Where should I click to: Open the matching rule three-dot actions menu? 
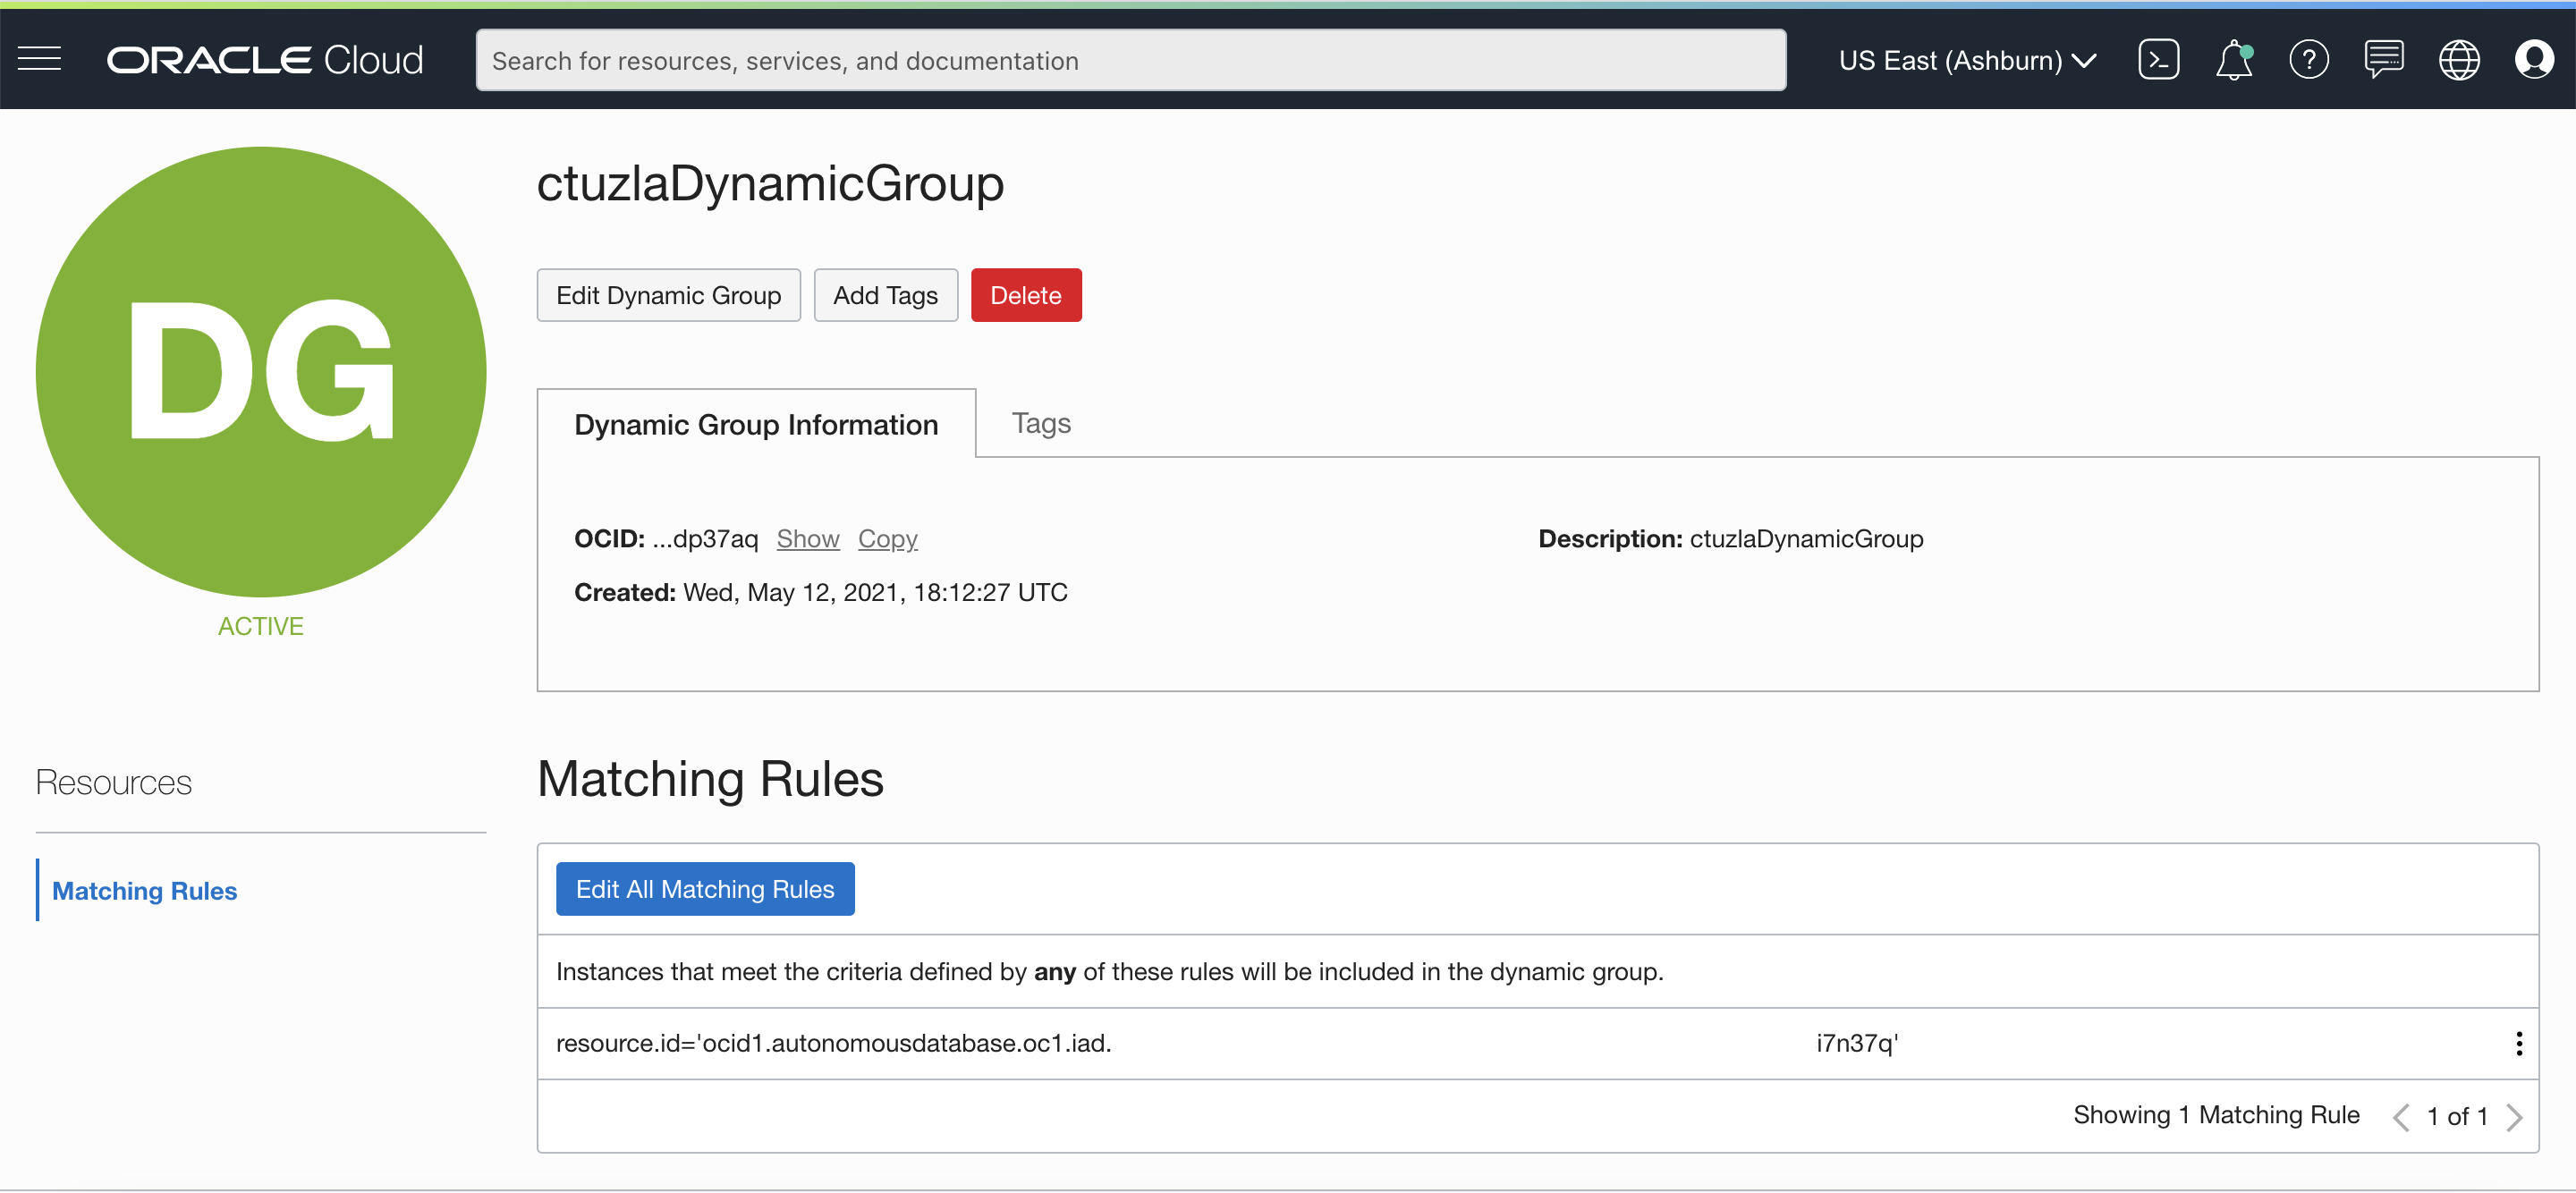tap(2518, 1043)
